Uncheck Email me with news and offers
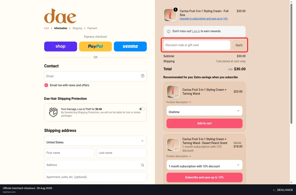This screenshot has width=296, height=195. pyautogui.click(x=46, y=85)
